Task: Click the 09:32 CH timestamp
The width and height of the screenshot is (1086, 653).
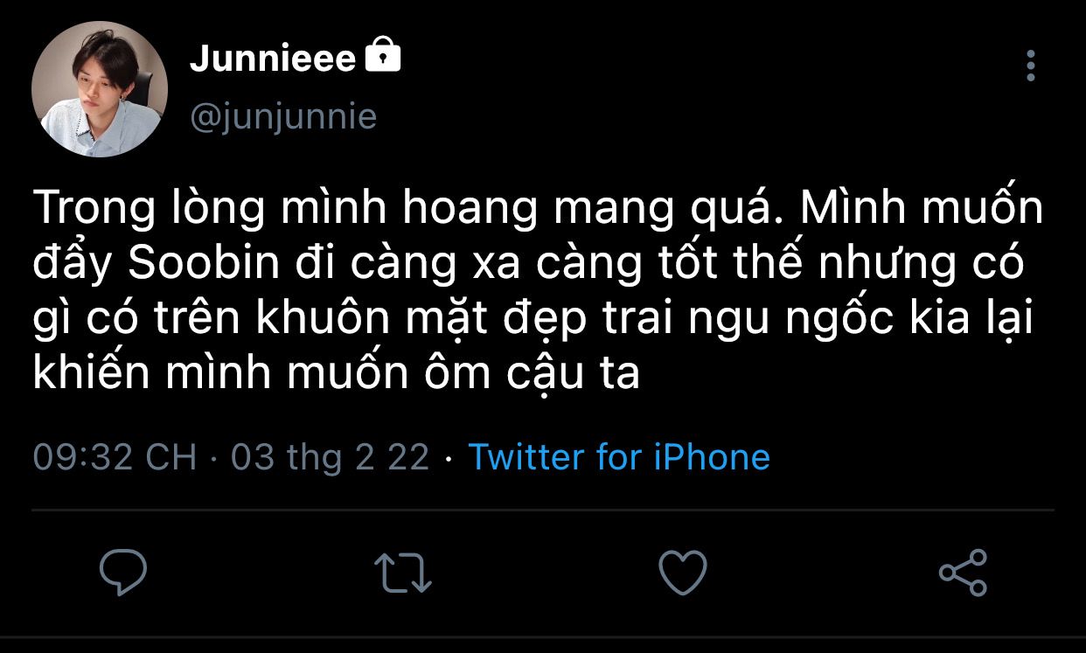Action: [x=115, y=457]
